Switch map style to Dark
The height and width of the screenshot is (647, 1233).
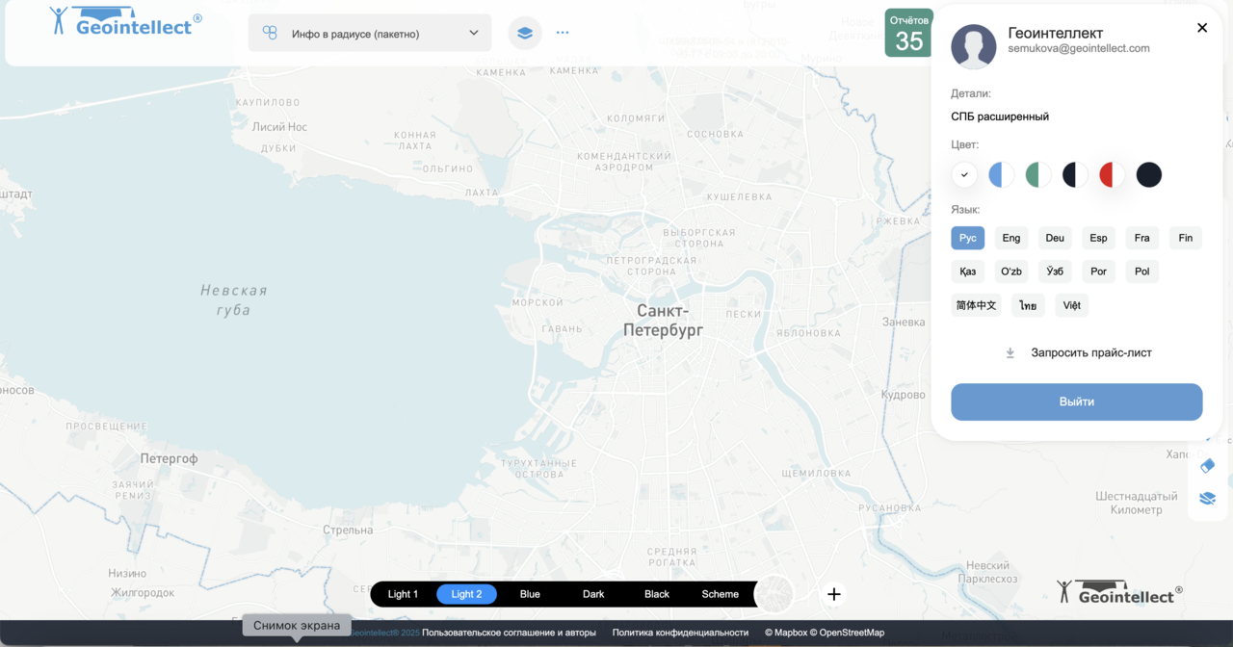click(593, 594)
